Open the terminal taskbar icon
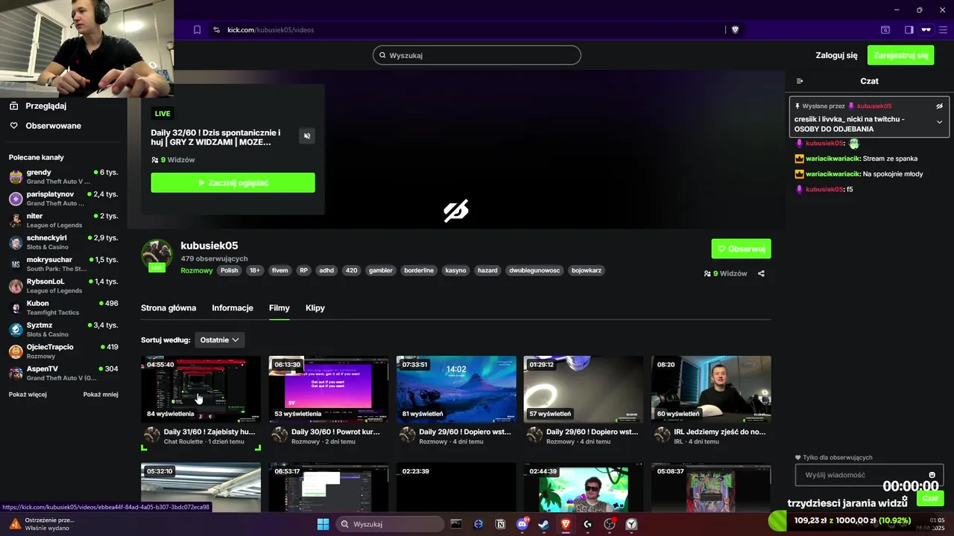Image resolution: width=954 pixels, height=536 pixels. tap(456, 524)
